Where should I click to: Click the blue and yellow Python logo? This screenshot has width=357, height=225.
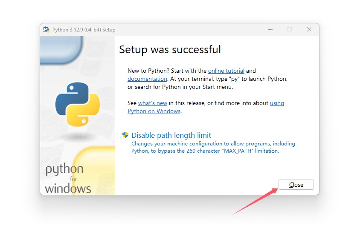pyautogui.click(x=78, y=105)
